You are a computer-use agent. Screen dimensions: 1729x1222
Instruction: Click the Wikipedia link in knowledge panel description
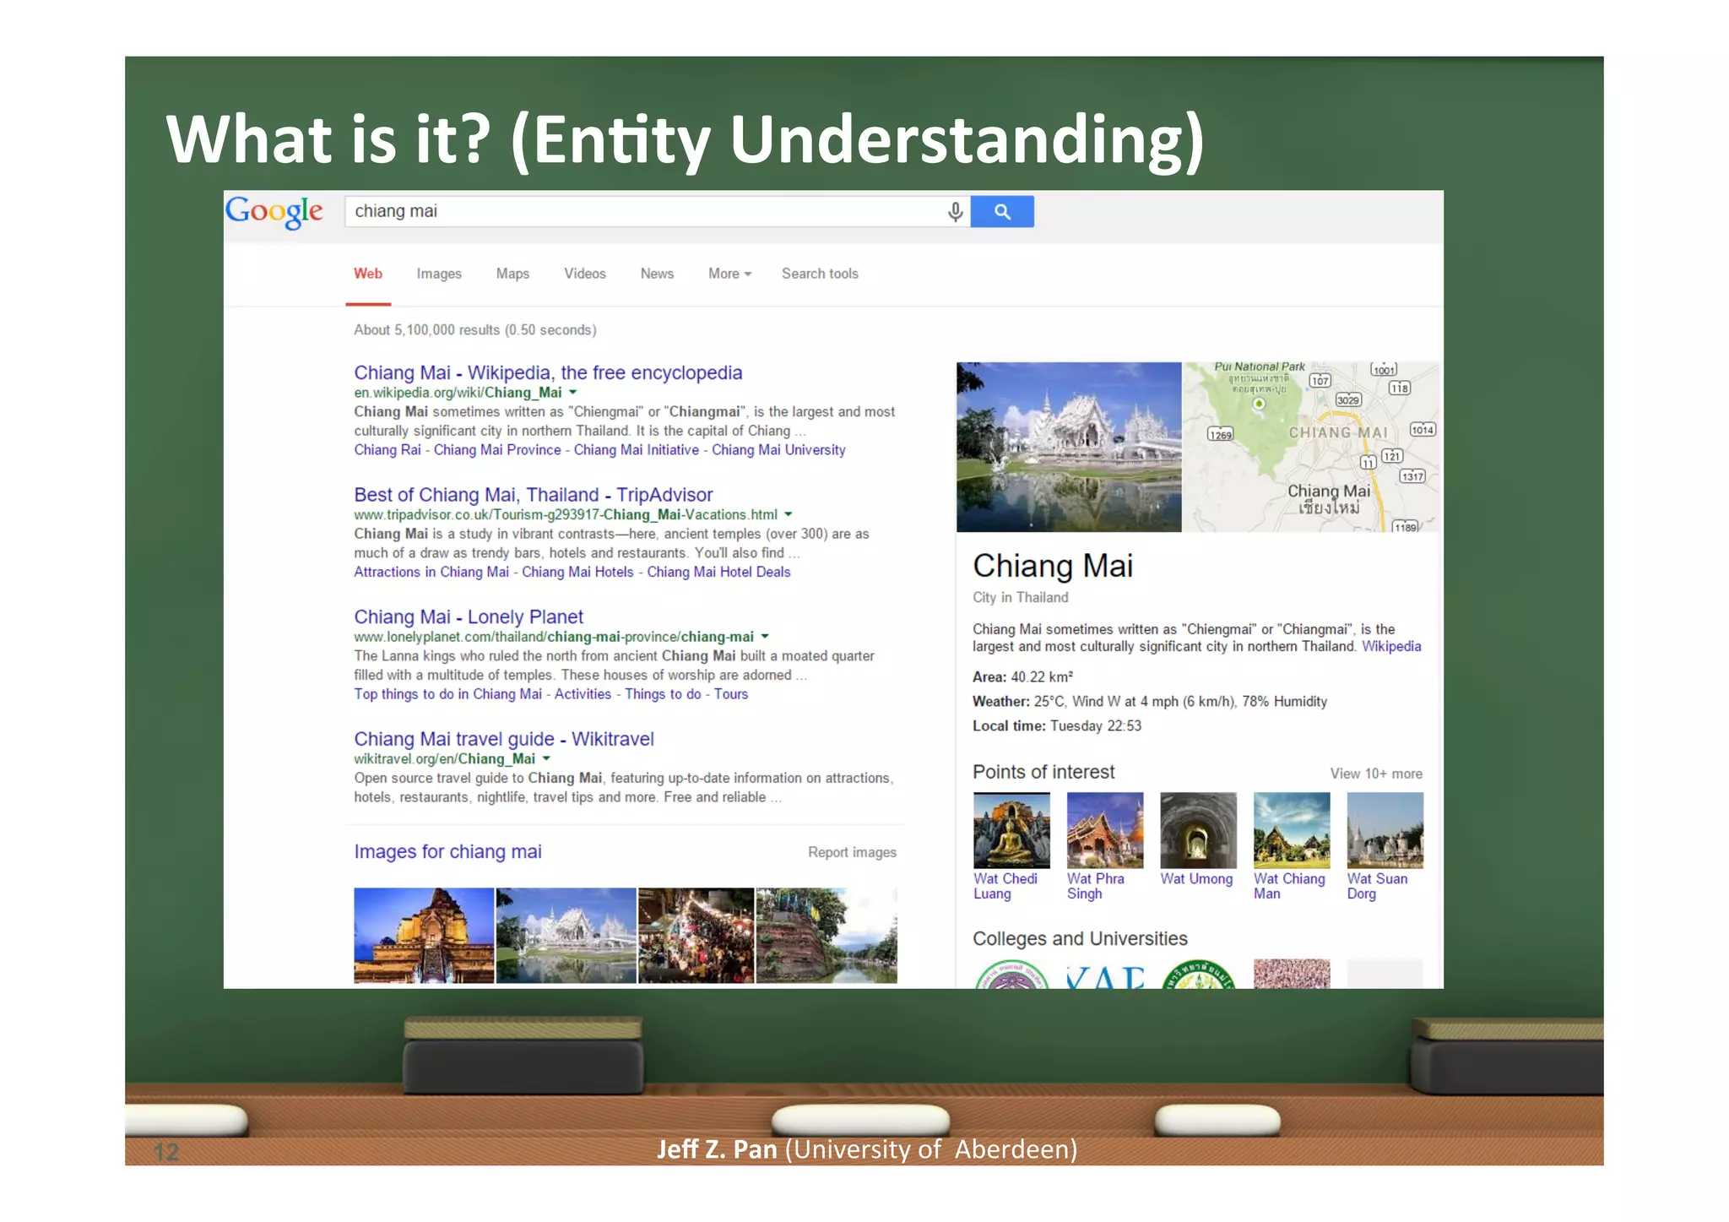(x=1391, y=646)
